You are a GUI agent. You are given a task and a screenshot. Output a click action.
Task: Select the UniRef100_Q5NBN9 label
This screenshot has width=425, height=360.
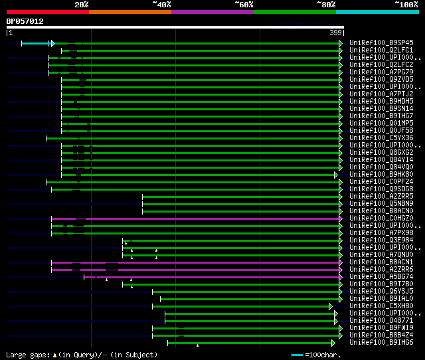tap(381, 204)
